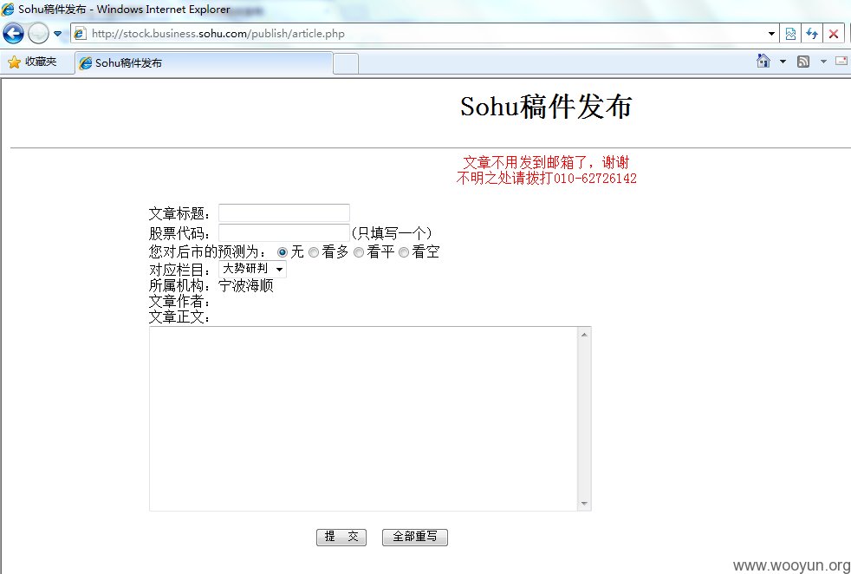851x574 pixels.
Task: Select the 看平 radio button
Action: [x=358, y=252]
